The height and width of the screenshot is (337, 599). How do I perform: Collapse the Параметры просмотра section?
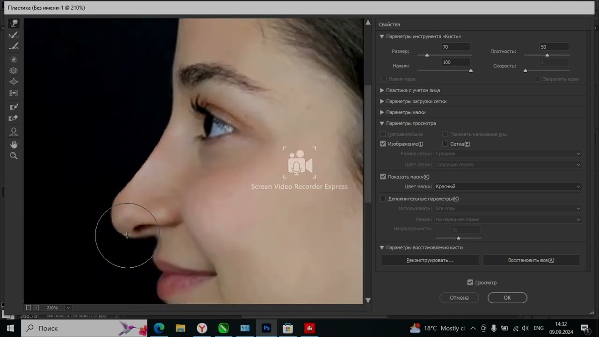pyautogui.click(x=382, y=124)
